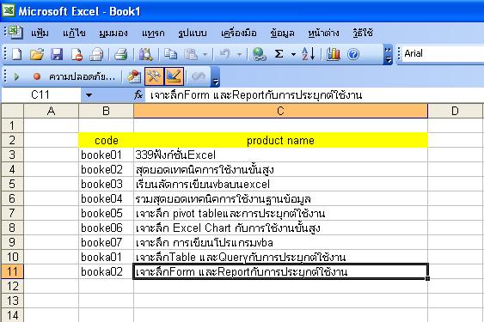Open the รูปแบบ (Format) menu
The width and height of the screenshot is (484, 322).
click(193, 33)
